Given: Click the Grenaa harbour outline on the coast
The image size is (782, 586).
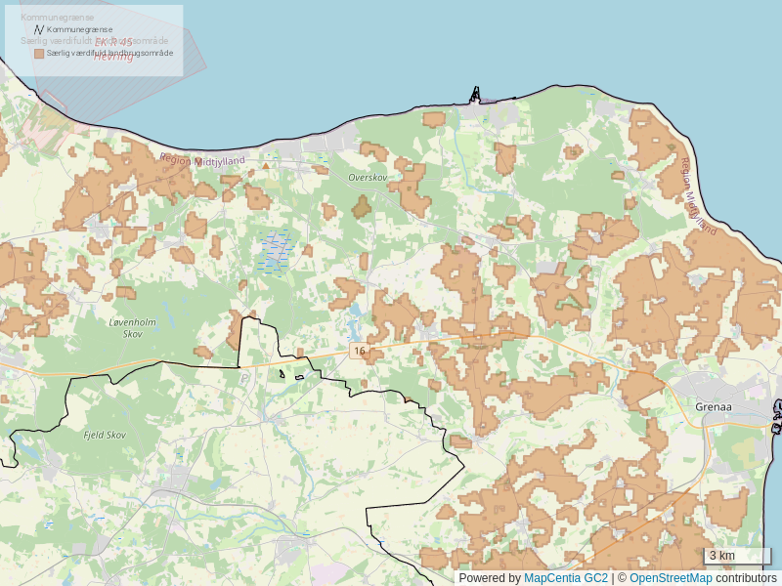Looking at the screenshot, I should point(776,415).
